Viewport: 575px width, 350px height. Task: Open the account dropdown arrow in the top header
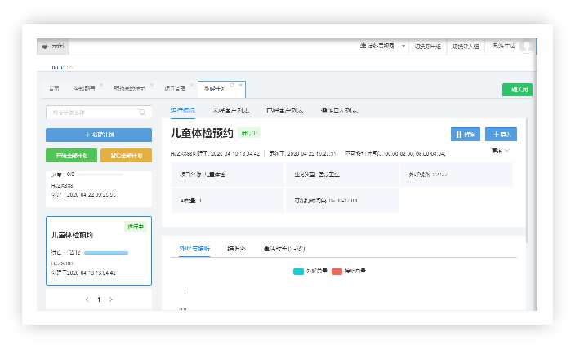click(403, 47)
